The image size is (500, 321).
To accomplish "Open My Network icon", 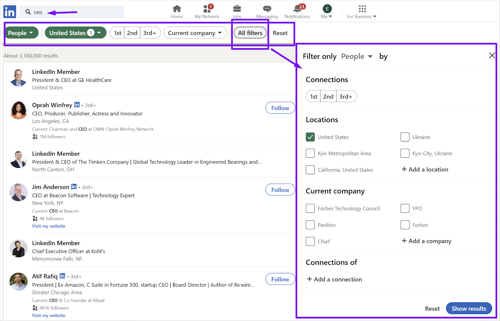I will tap(207, 9).
